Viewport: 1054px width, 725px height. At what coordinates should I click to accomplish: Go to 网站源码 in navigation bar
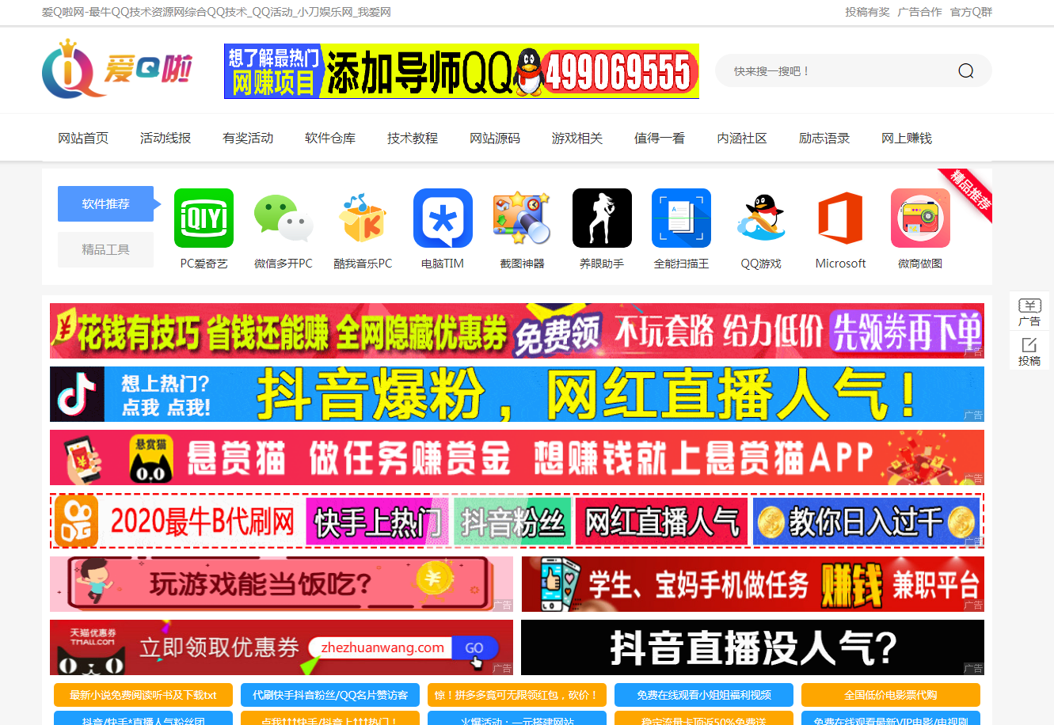coord(495,139)
